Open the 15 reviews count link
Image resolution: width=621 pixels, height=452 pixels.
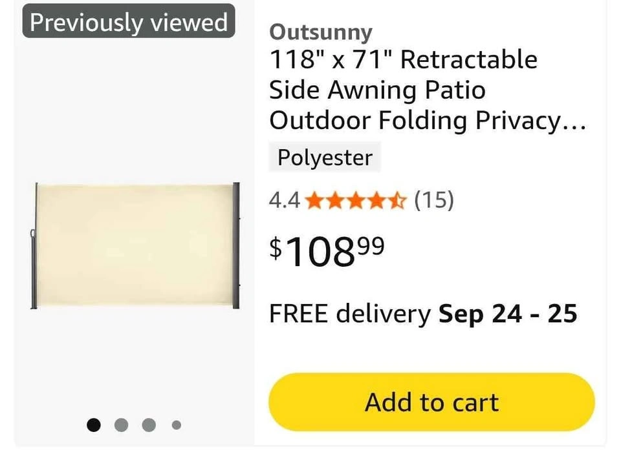click(x=433, y=201)
